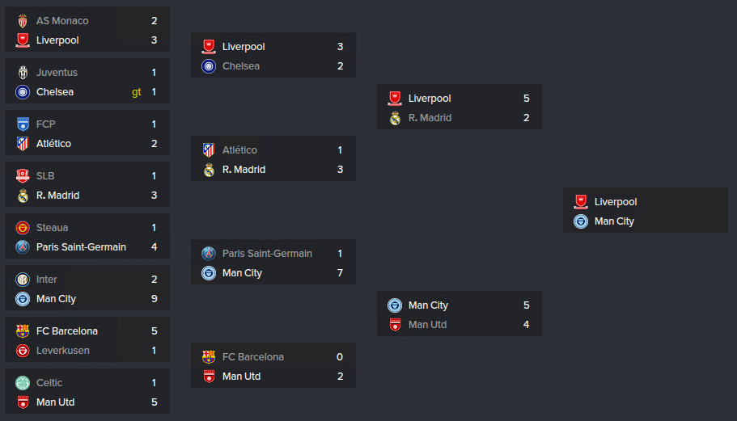Click Man City score of 9
This screenshot has width=737, height=421.
tap(155, 298)
